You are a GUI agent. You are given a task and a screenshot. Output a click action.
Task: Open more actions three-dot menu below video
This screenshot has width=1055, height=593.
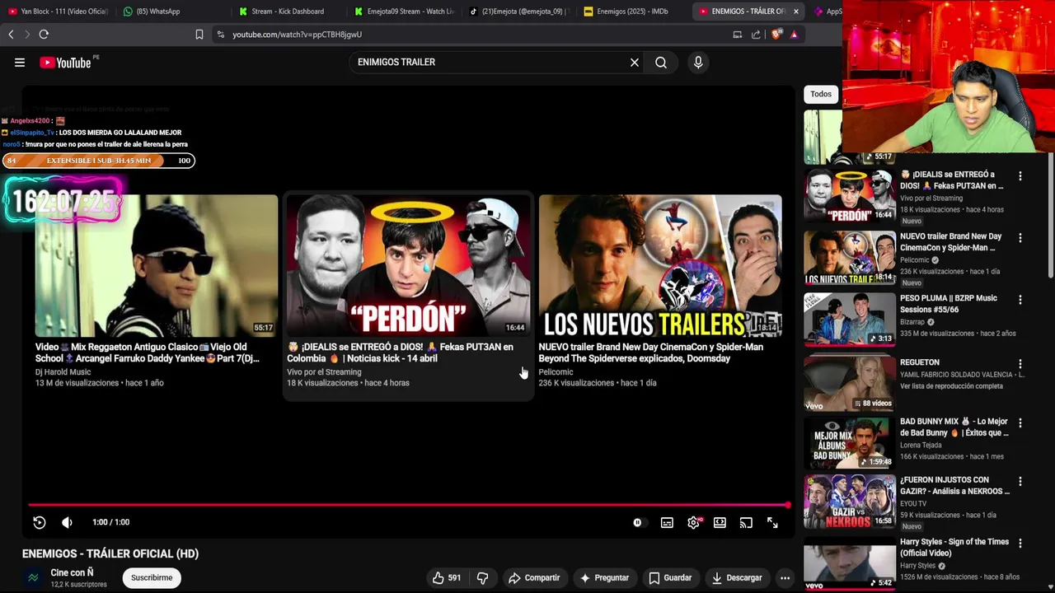785,578
